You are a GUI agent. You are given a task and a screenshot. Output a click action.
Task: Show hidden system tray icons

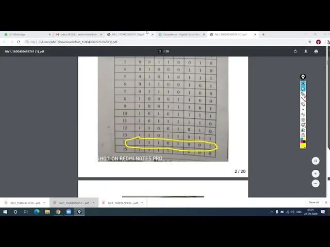click(272, 212)
